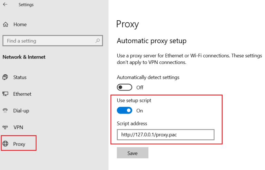The height and width of the screenshot is (170, 265).
Task: Click the magnifier icon in search box
Action: (x=98, y=41)
